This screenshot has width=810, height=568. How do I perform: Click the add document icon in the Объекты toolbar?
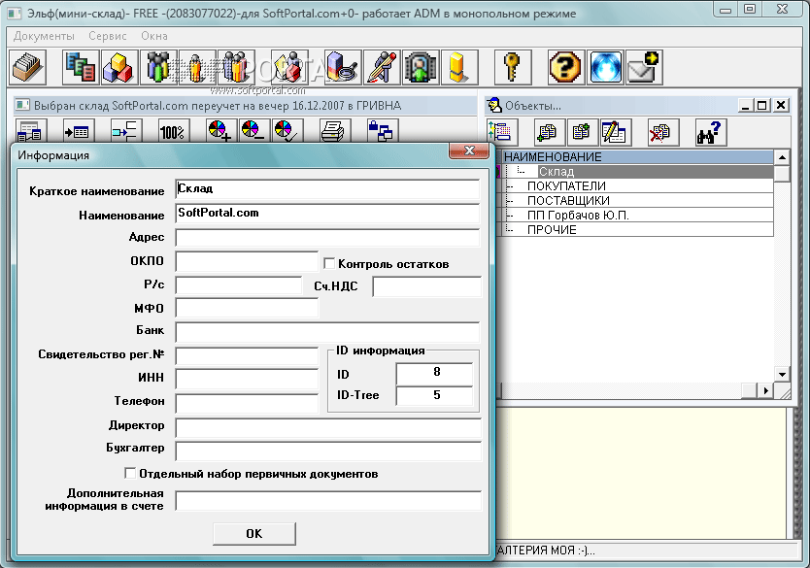click(582, 132)
